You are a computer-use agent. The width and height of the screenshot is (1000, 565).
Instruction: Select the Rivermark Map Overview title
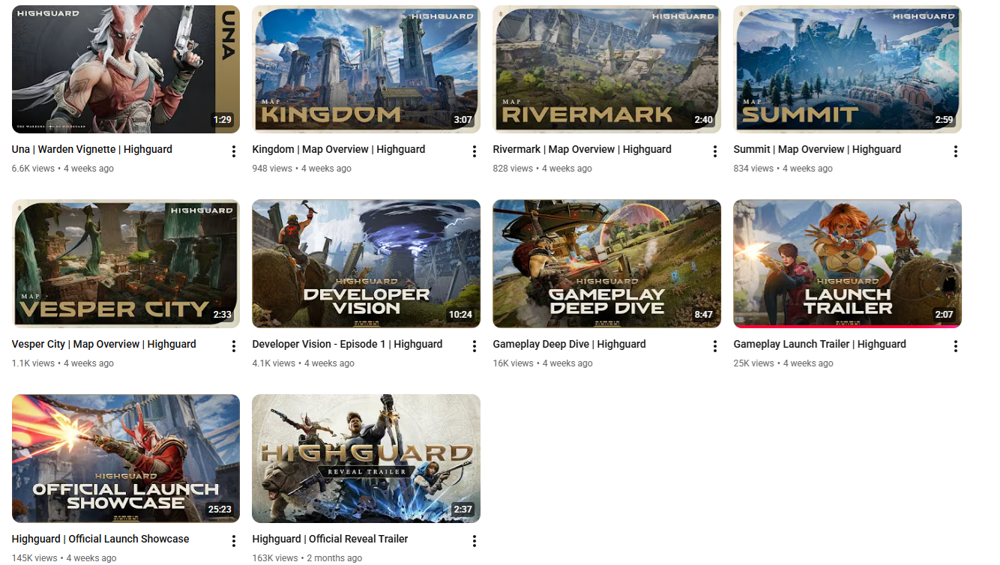point(582,149)
